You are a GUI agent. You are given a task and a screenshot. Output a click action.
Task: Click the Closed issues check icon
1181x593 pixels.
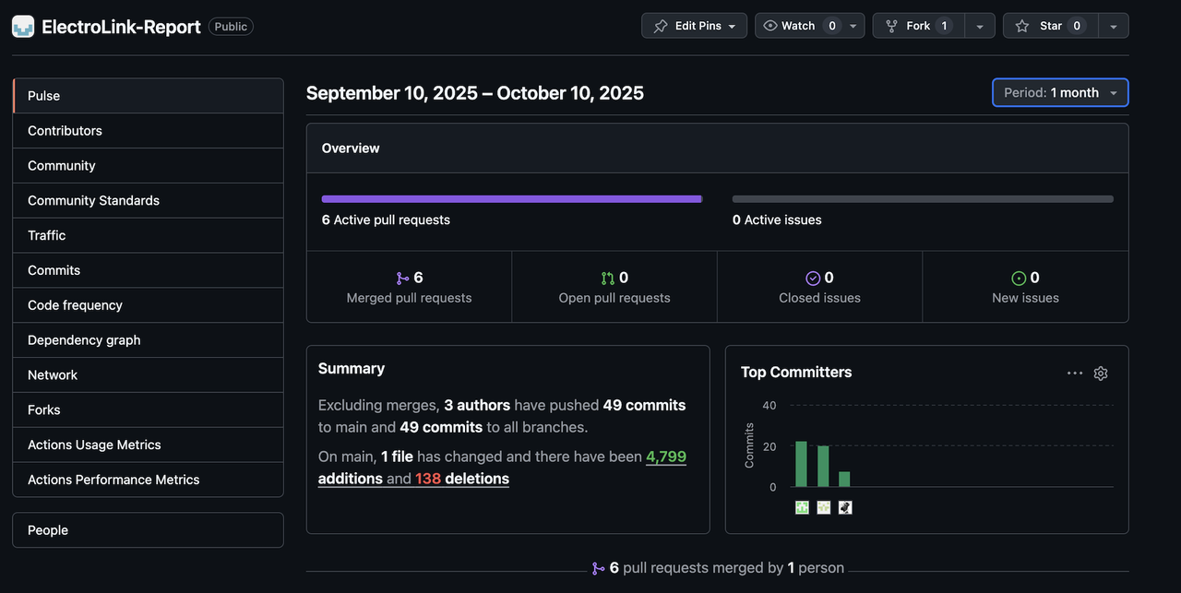click(813, 279)
